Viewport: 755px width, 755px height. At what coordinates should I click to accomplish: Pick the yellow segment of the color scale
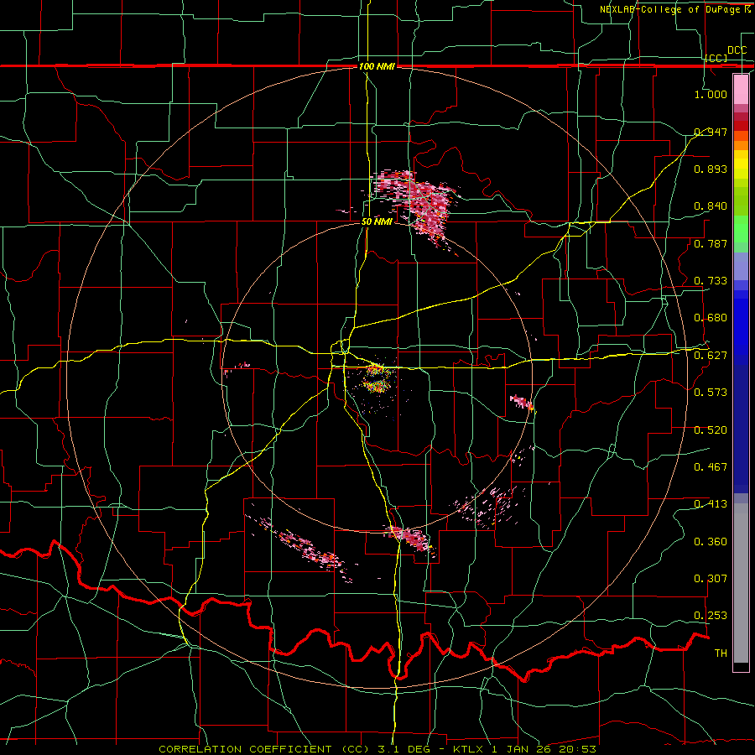(x=741, y=165)
